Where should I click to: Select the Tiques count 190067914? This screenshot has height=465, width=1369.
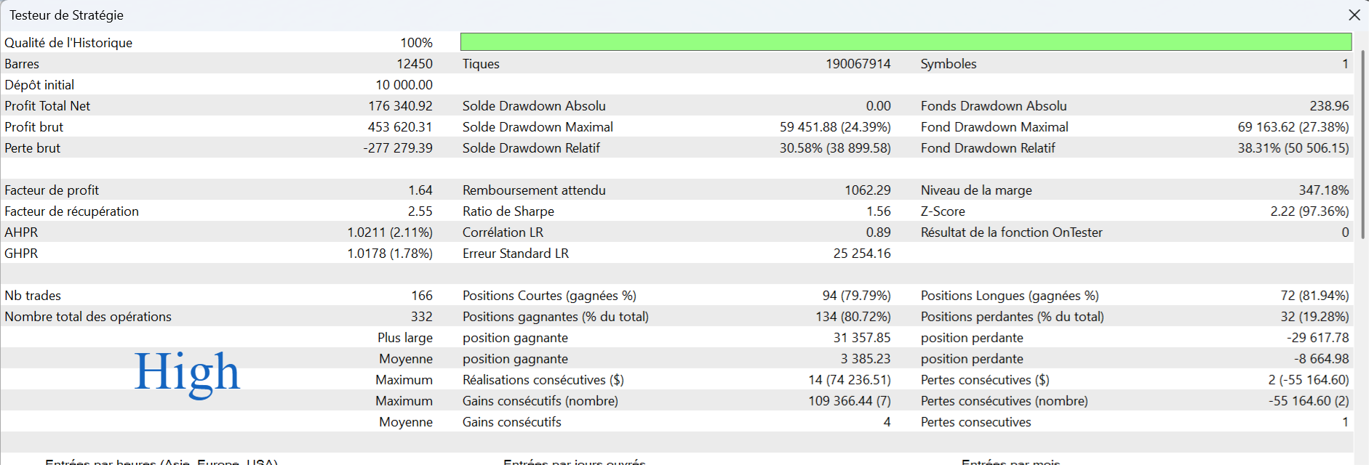point(858,64)
